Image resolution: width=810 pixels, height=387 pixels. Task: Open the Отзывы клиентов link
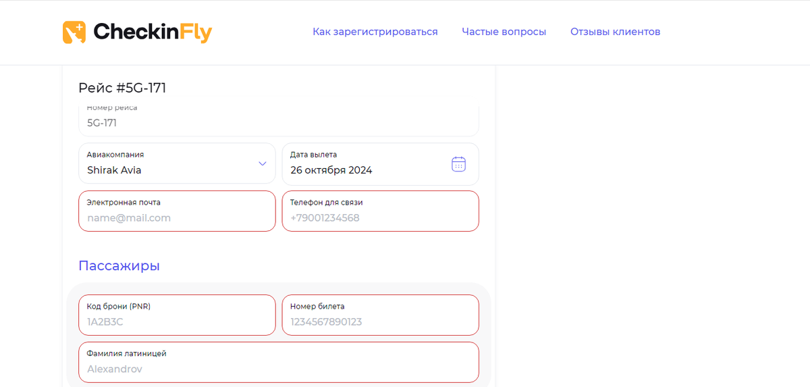coord(616,32)
